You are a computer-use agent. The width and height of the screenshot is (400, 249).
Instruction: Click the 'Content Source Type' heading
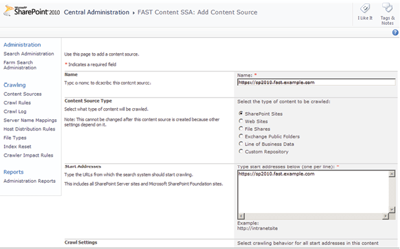[x=88, y=100]
